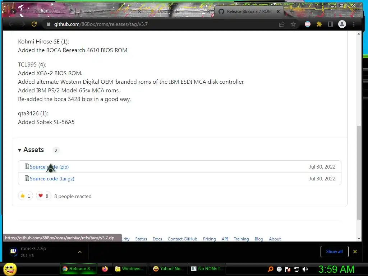Open the Docs footer link

(157, 239)
